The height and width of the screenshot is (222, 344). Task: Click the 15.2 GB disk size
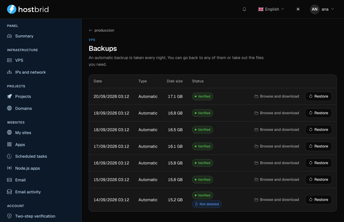click(175, 200)
